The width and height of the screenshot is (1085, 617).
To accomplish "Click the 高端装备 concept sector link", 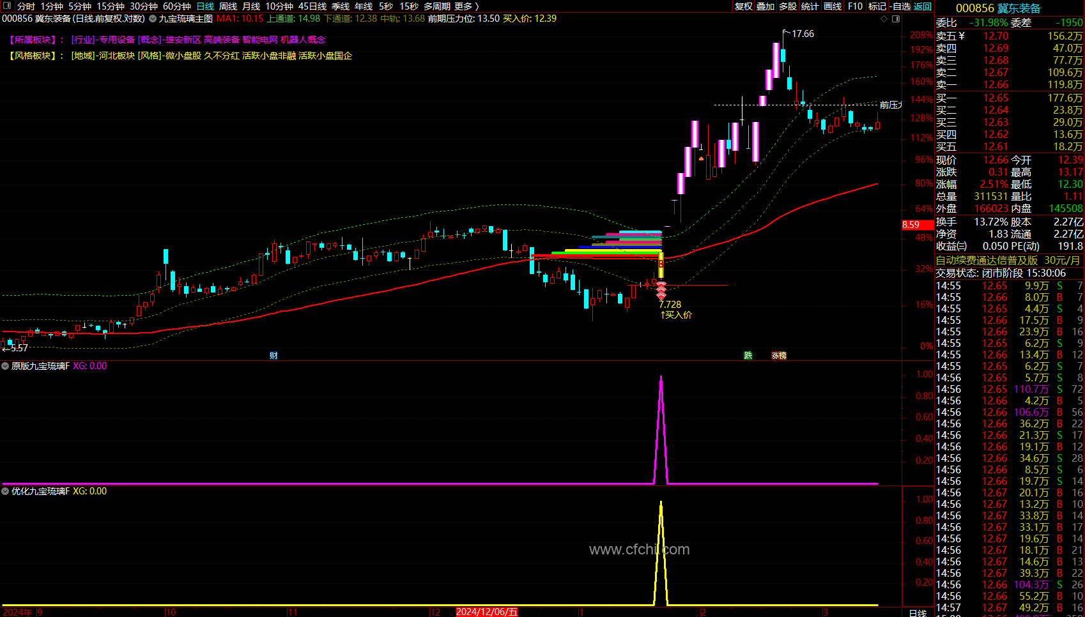I will click(222, 40).
